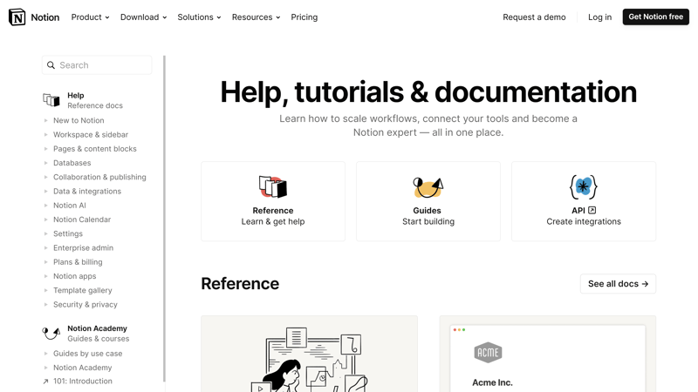Image resolution: width=698 pixels, height=392 pixels.
Task: Expand the Settings section arrow
Action: [45, 233]
